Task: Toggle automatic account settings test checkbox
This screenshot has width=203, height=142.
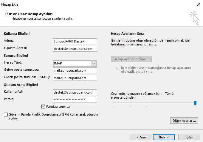Action: tap(118, 68)
